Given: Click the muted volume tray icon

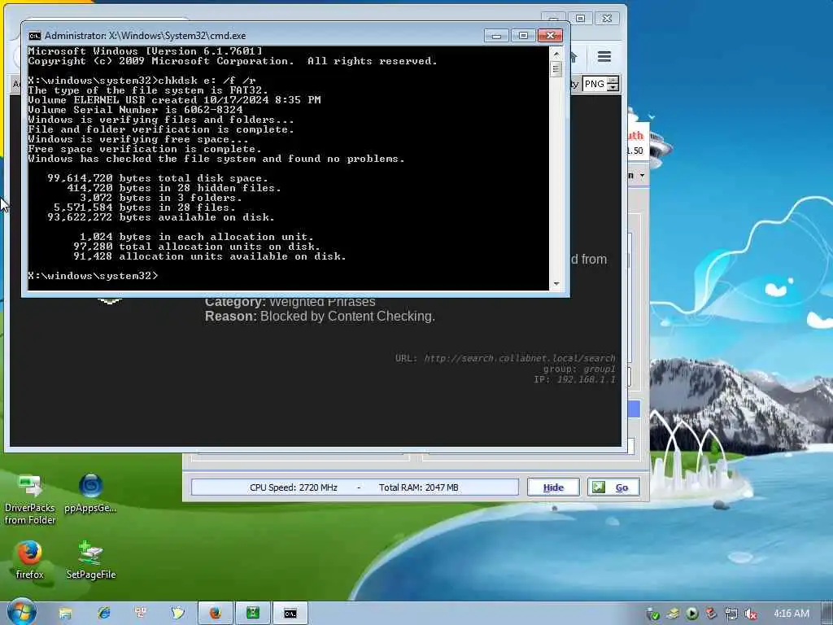Looking at the screenshot, I should tap(750, 614).
